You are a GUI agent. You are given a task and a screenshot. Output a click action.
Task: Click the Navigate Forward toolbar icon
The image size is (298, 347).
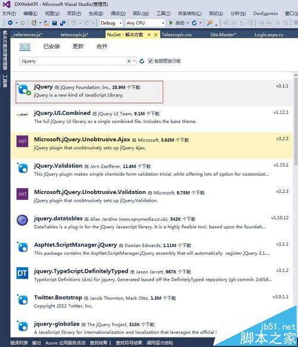pos(23,23)
